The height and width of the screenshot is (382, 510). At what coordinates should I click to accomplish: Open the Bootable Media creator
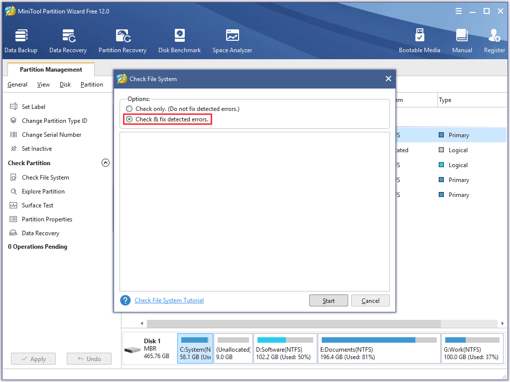tap(420, 40)
